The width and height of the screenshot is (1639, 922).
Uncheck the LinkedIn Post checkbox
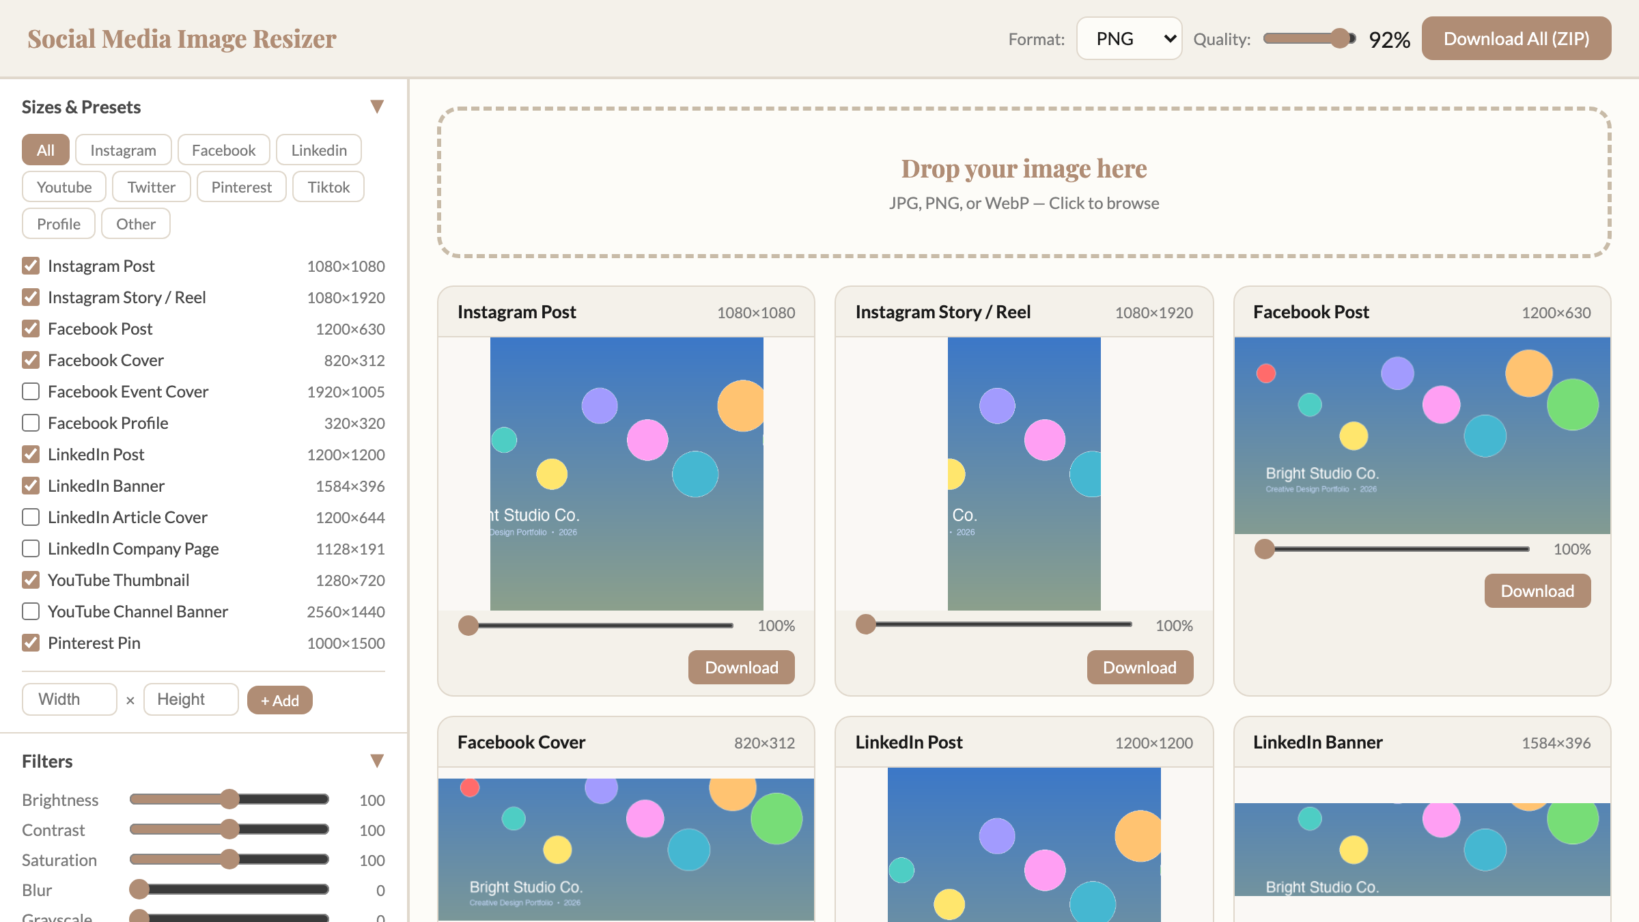point(31,454)
